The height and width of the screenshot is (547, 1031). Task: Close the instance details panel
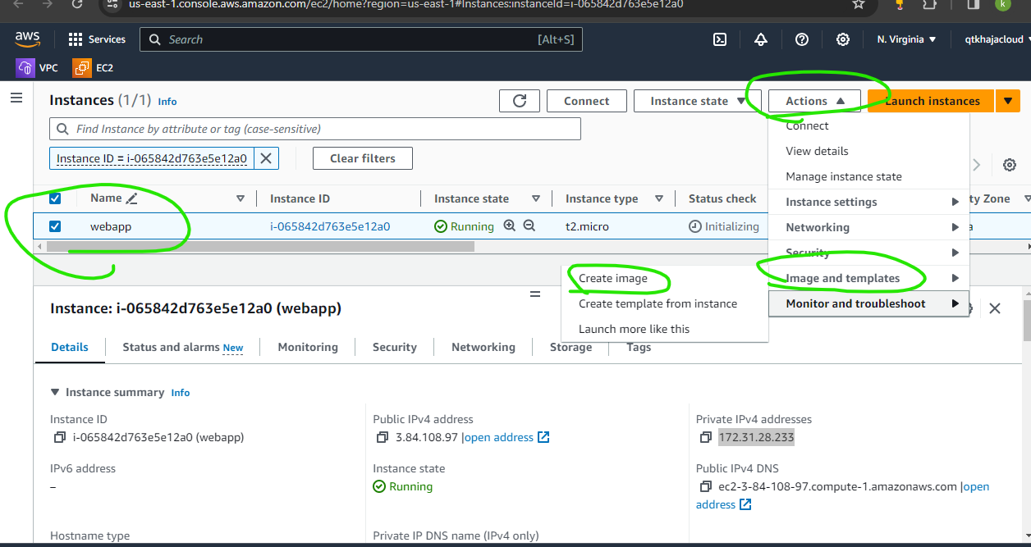[995, 308]
